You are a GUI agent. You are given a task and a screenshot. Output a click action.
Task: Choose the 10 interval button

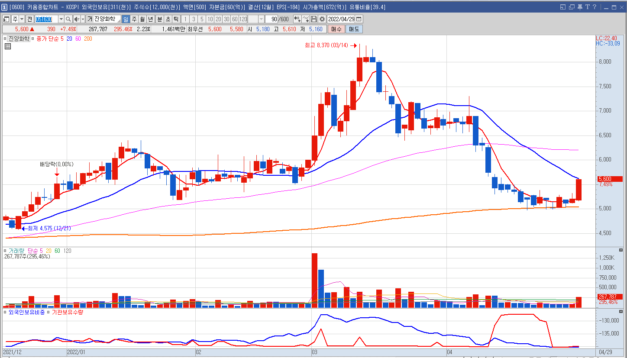[210, 19]
